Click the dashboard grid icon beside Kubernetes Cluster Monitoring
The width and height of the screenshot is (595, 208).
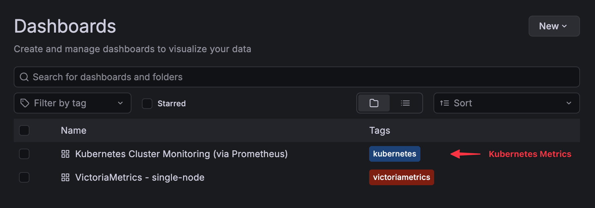(65, 154)
